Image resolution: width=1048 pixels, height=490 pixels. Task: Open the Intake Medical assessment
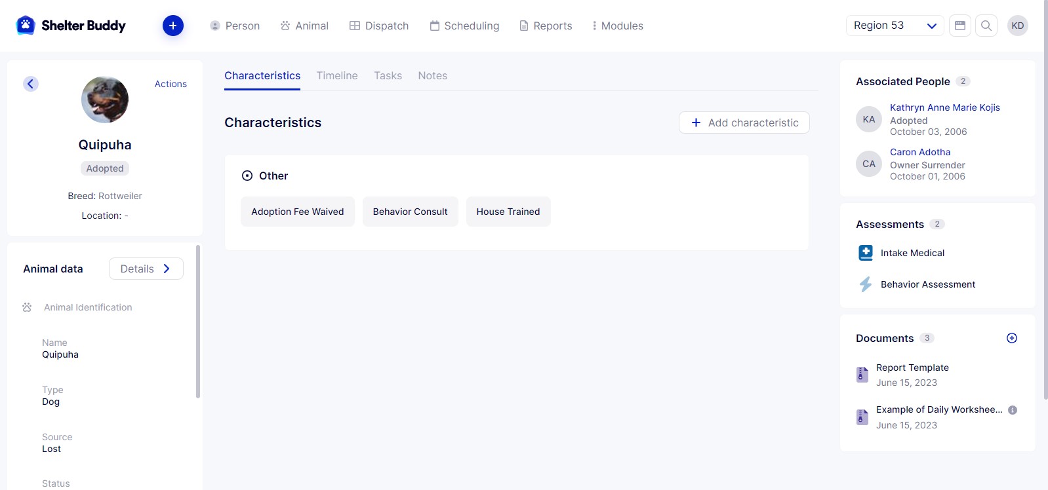pos(913,253)
